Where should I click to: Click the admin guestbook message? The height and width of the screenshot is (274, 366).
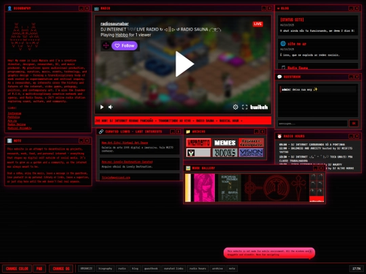coord(318,89)
